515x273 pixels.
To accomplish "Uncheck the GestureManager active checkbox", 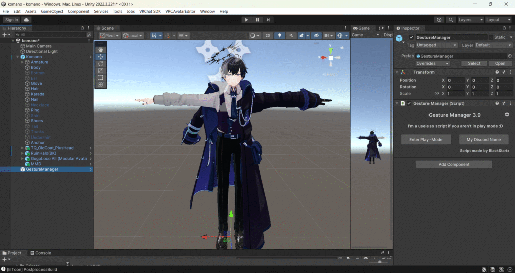I will click(412, 38).
